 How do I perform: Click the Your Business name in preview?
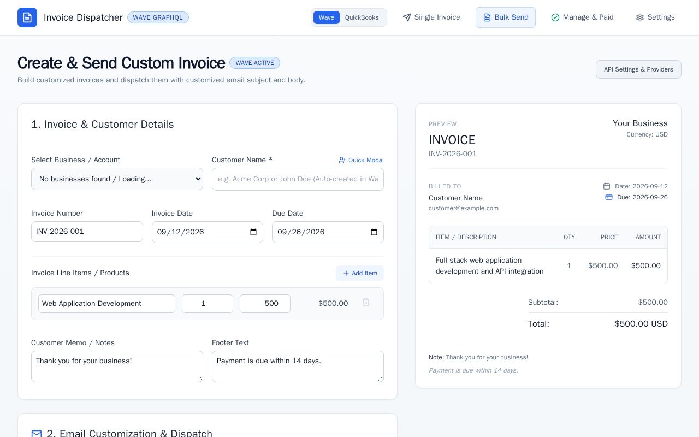click(640, 123)
